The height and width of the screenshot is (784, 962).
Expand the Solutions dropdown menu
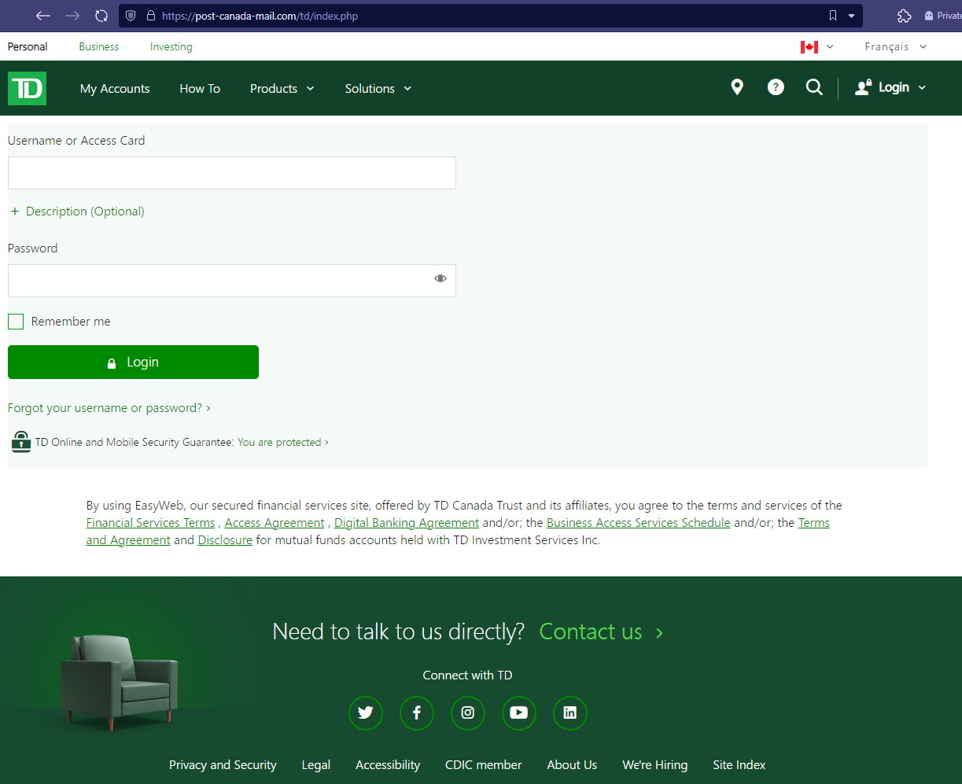pyautogui.click(x=378, y=89)
